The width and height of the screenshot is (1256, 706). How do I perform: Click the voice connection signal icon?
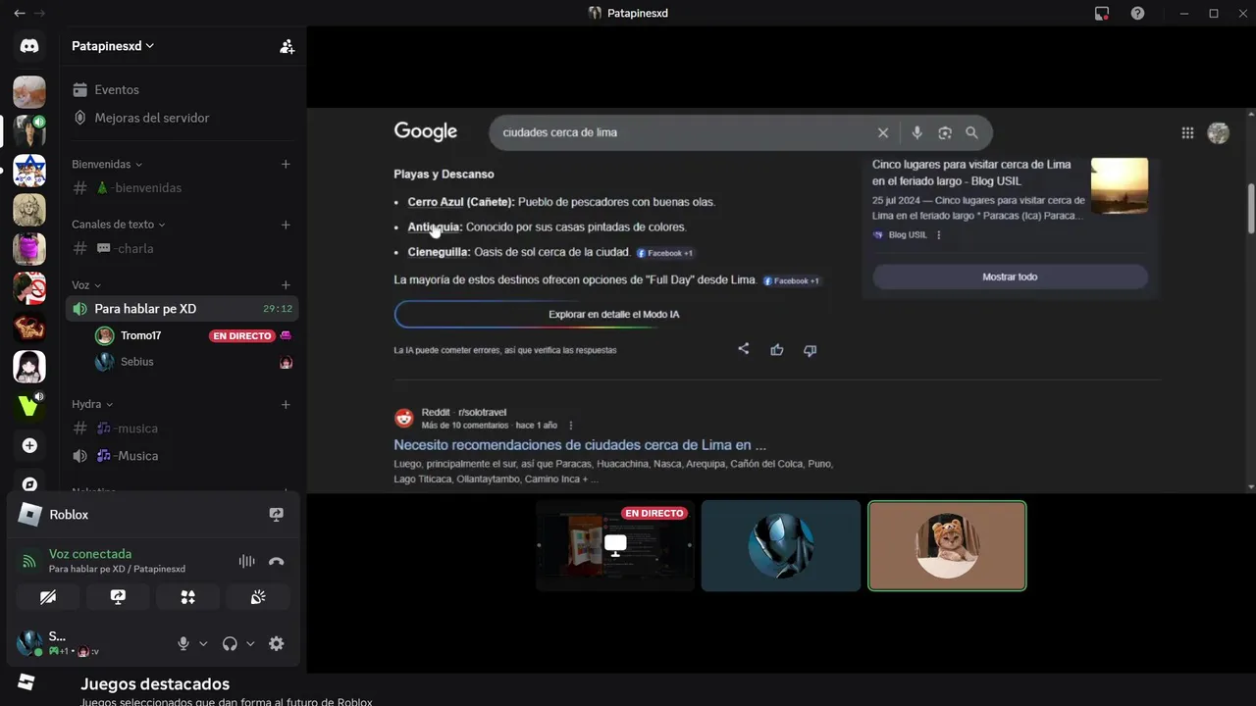click(x=29, y=561)
